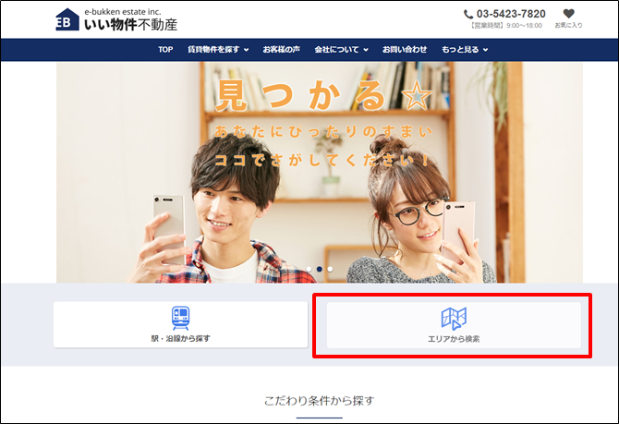Click the お気に入り text label
Image resolution: width=619 pixels, height=424 pixels.
568,26
